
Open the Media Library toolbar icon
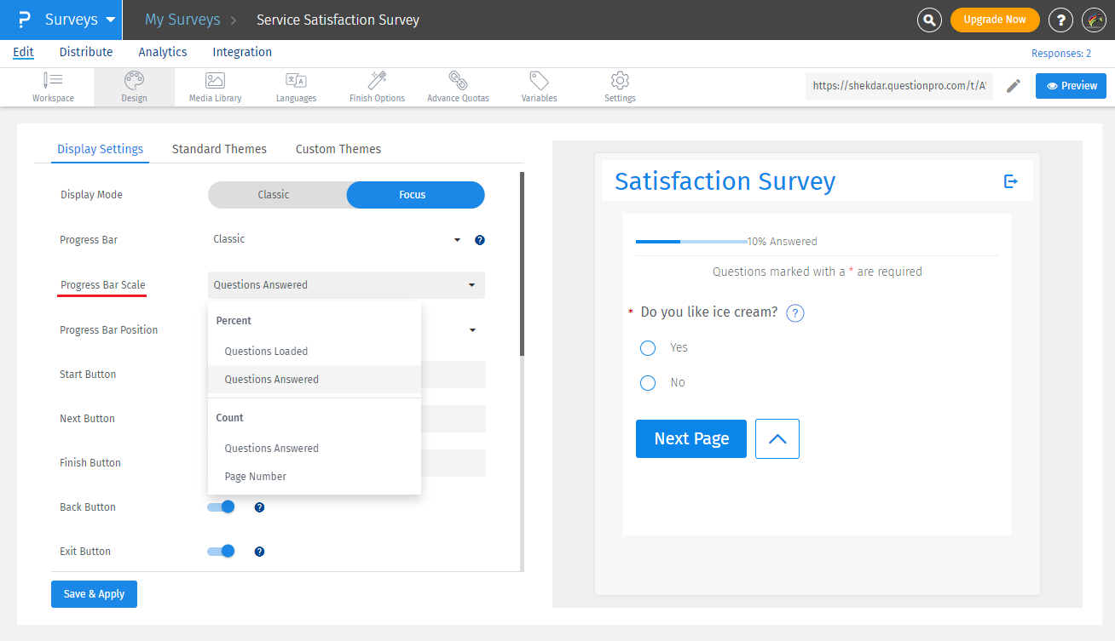coord(214,86)
